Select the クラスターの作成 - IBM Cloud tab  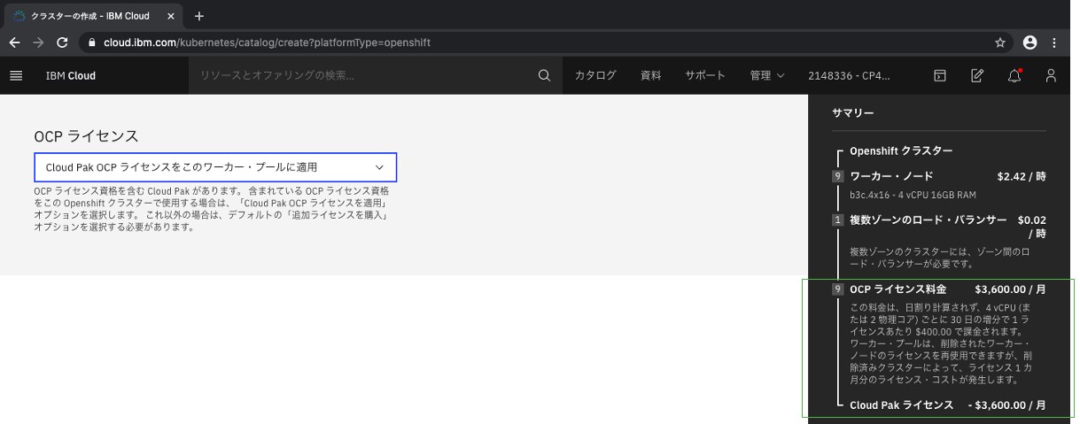tap(94, 16)
